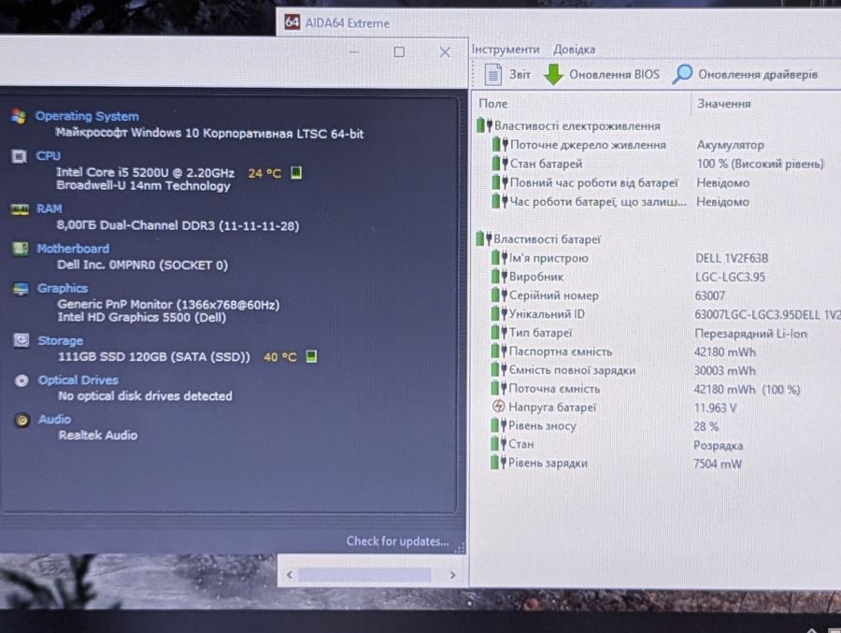Click the Властивості електроживлення battery icon

pyautogui.click(x=484, y=125)
